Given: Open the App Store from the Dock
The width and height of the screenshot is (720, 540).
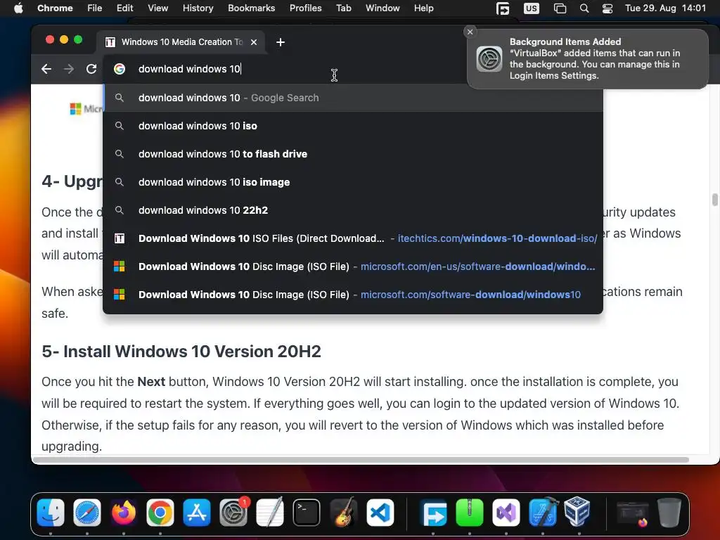Looking at the screenshot, I should pos(197,512).
